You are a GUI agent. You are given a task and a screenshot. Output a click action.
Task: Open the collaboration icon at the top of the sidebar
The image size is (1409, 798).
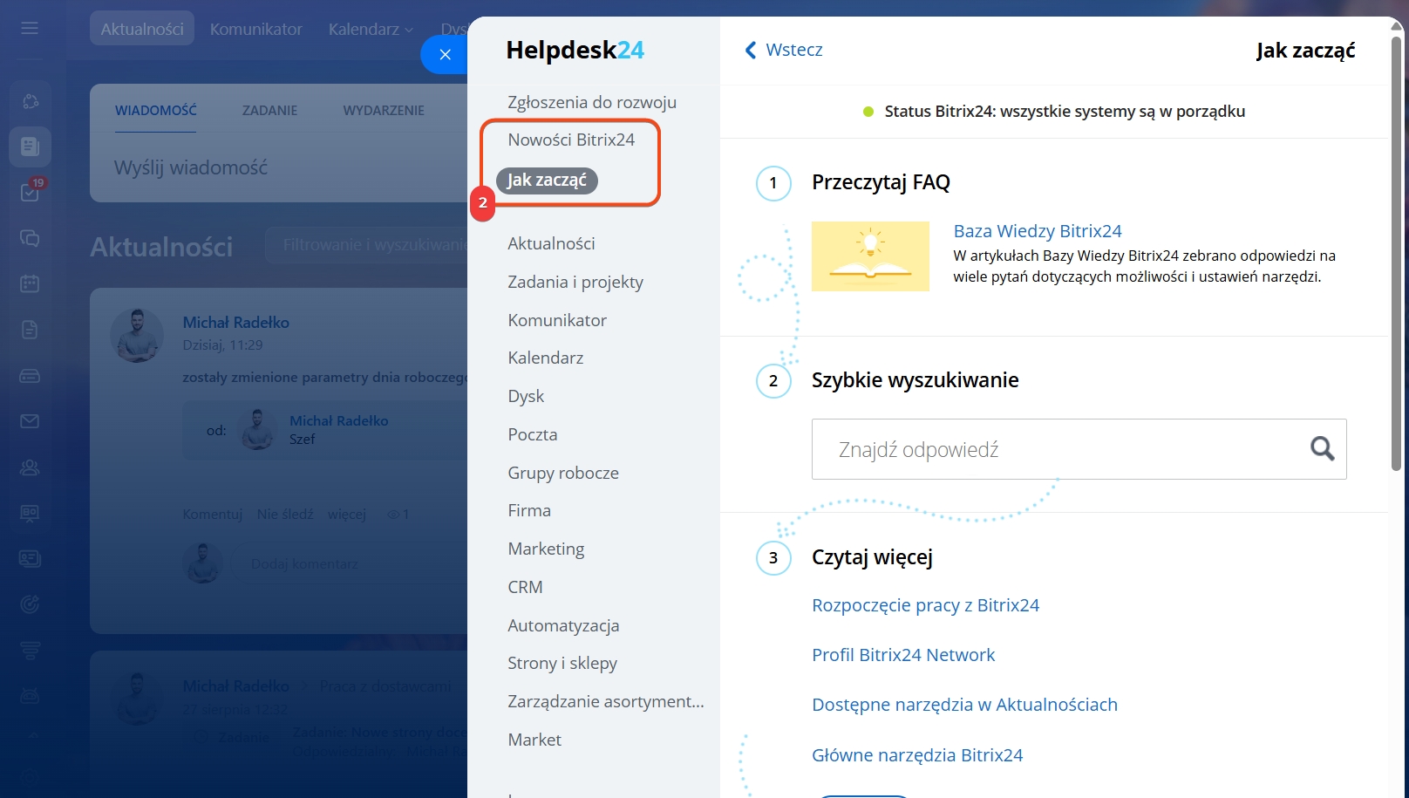tap(30, 101)
